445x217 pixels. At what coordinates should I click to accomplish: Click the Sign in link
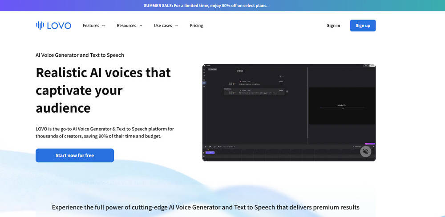[333, 26]
